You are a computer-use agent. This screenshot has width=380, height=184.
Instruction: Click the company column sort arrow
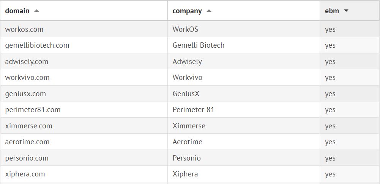click(x=209, y=11)
